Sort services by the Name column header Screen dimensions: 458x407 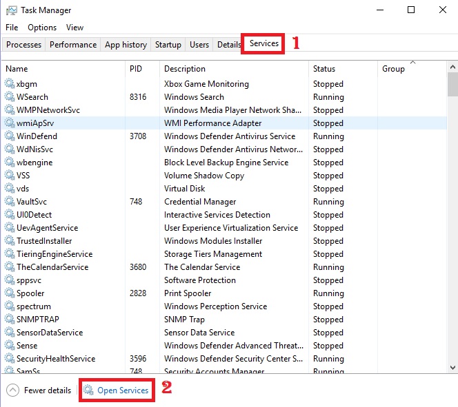pos(17,69)
